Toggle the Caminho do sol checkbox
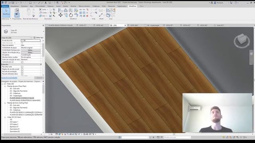255x143 pixels. [x=22, y=62]
